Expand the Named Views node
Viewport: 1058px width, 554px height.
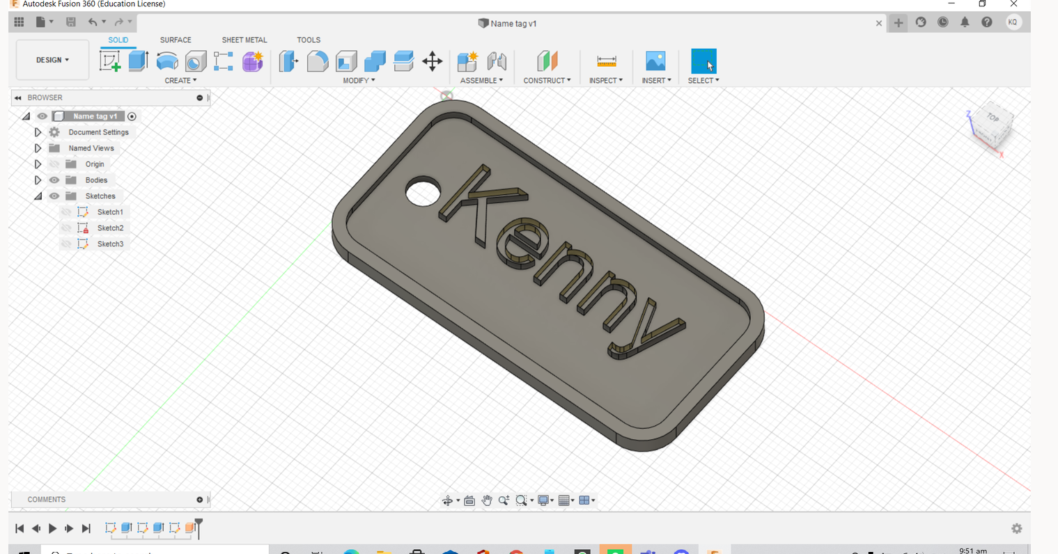click(38, 148)
